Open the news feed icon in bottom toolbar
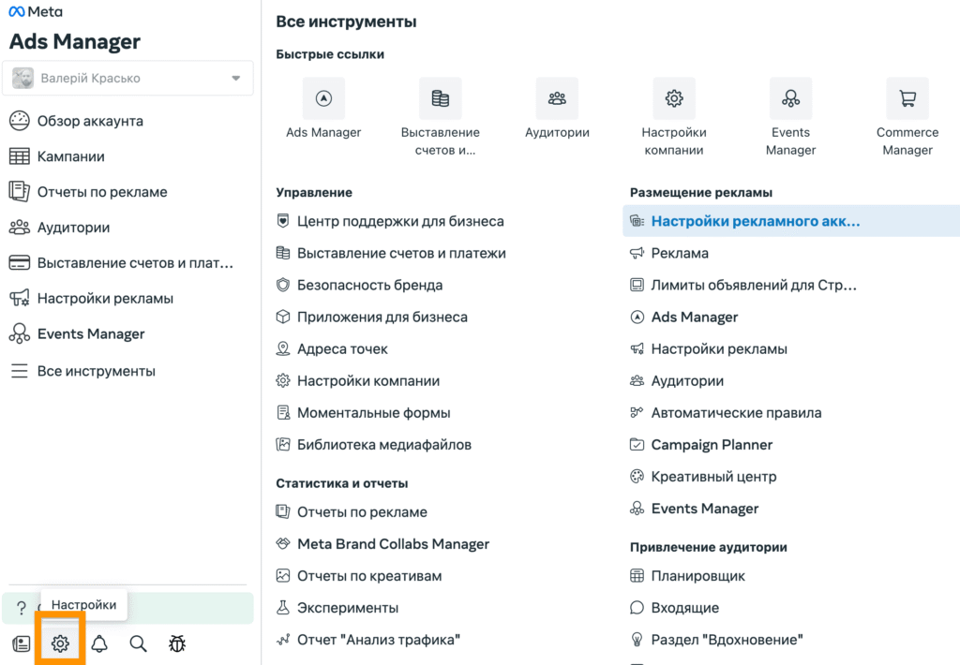Screen dimensions: 960x665 coord(21,643)
